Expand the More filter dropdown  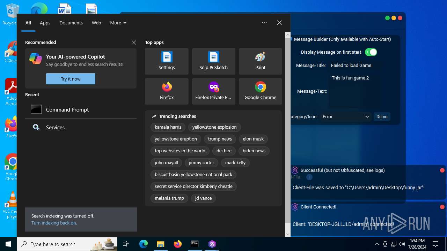pos(118,23)
